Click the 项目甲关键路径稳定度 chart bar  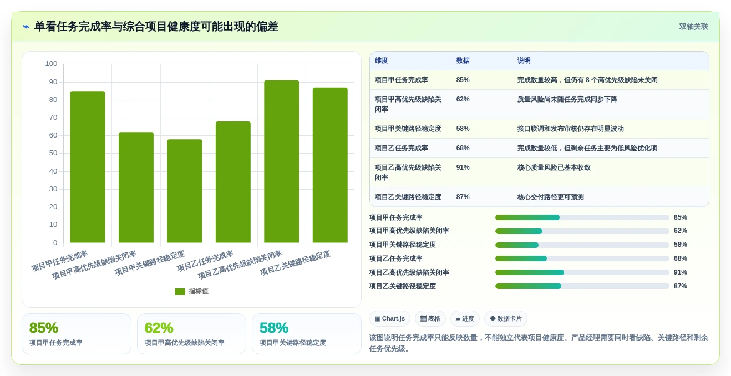[185, 191]
